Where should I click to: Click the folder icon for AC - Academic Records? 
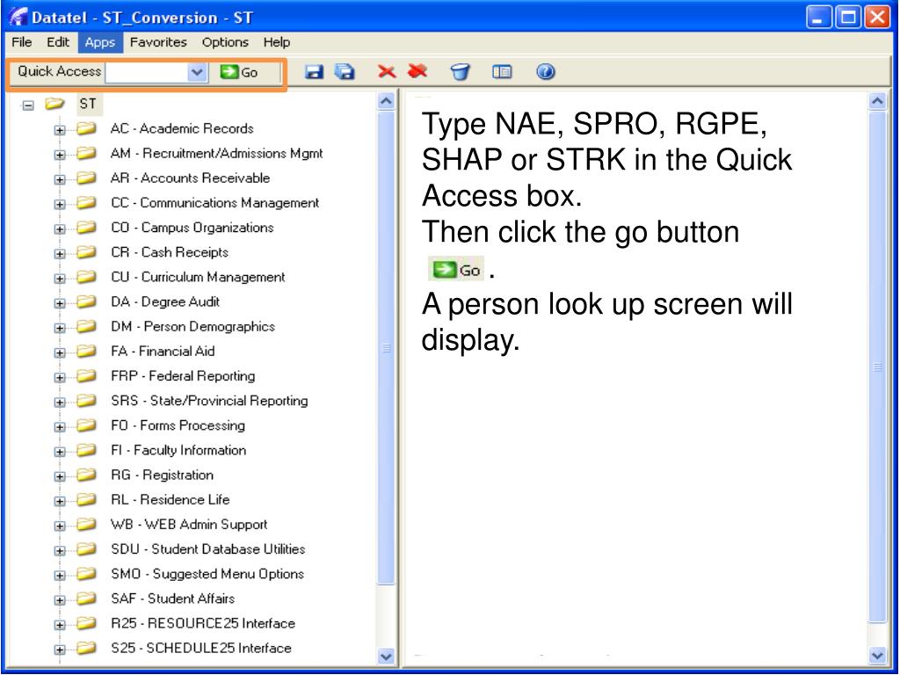(86, 128)
